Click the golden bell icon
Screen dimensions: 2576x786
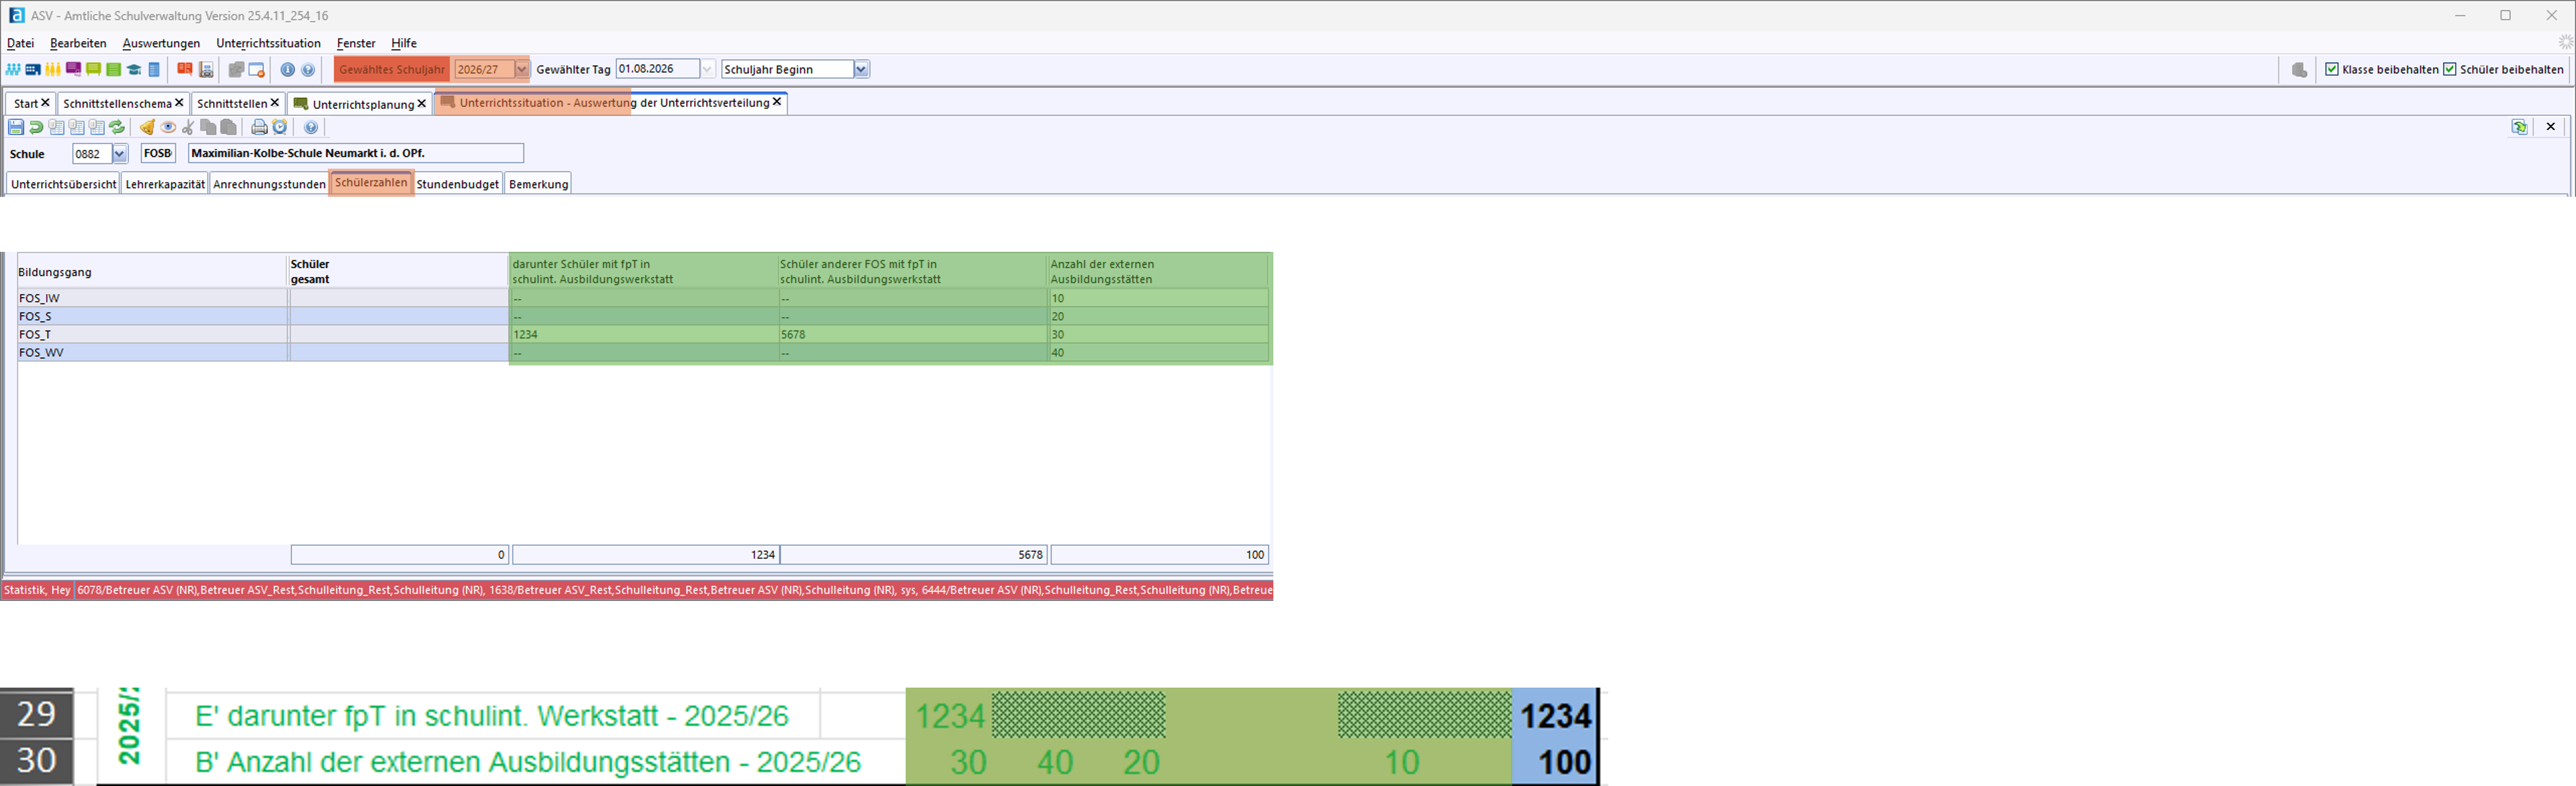(x=147, y=127)
